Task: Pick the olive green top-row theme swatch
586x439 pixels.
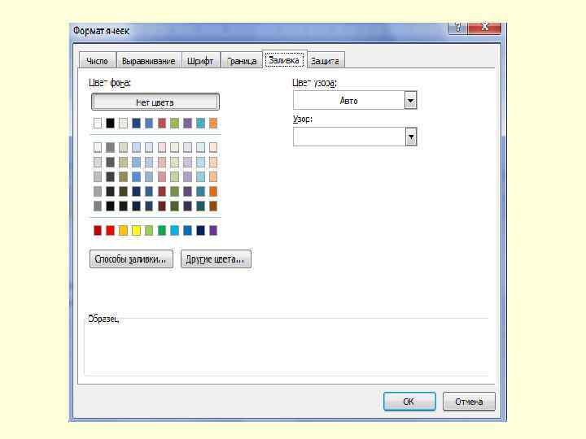Action: point(174,124)
